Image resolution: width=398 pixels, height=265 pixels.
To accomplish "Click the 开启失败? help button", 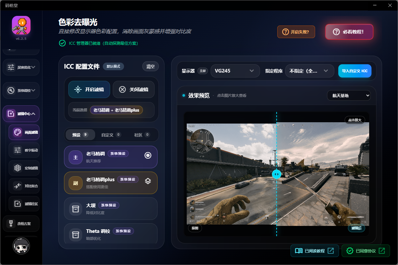I will click(296, 32).
